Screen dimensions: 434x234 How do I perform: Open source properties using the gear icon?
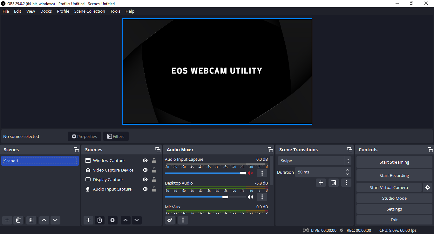112,220
